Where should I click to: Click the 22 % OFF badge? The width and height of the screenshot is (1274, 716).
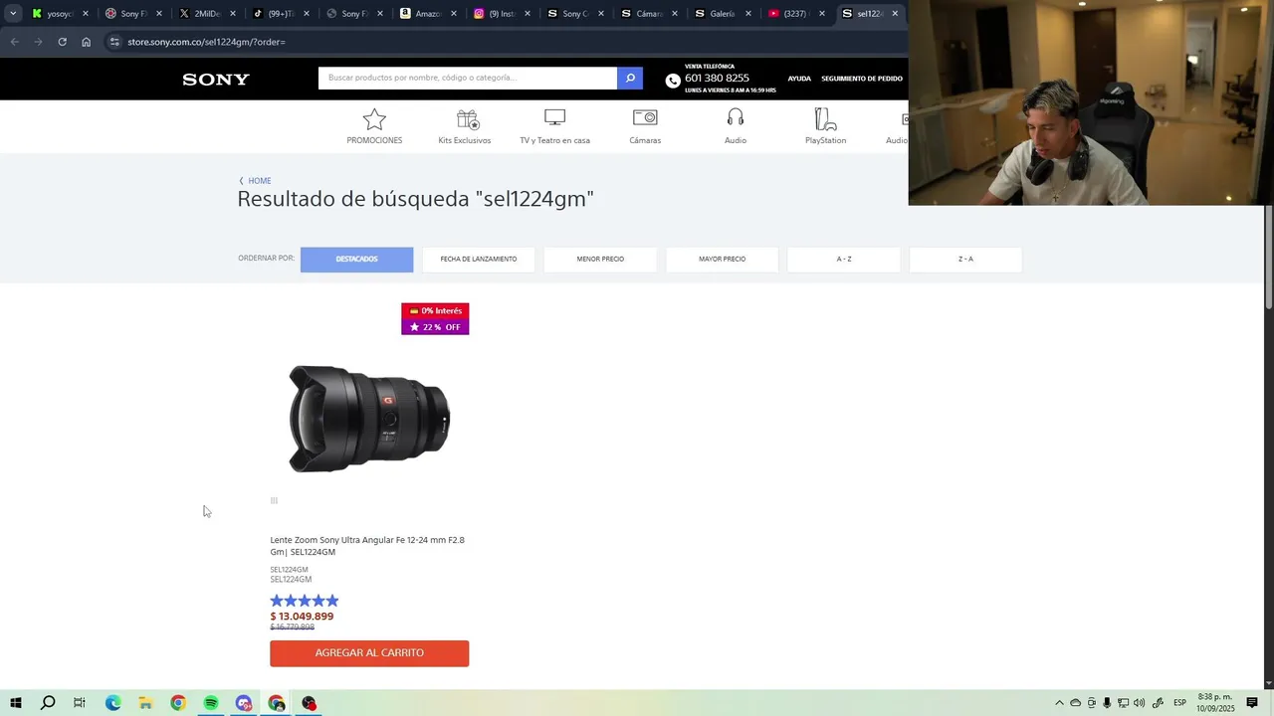tap(435, 327)
